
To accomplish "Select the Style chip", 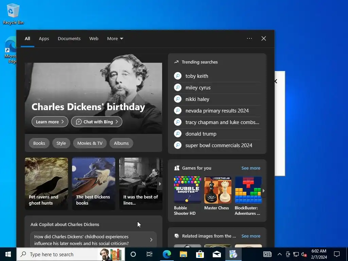I will pyautogui.click(x=61, y=143).
